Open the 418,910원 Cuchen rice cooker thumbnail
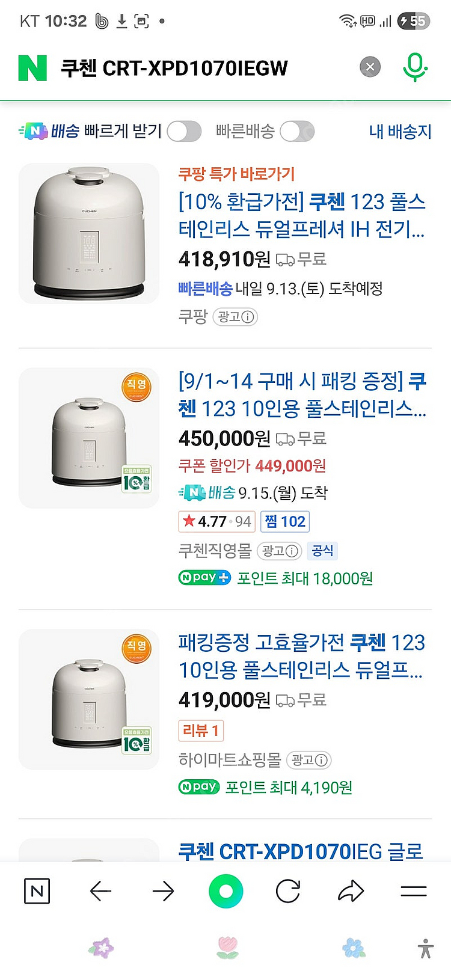Screen dimensions: 451x977 (89, 233)
